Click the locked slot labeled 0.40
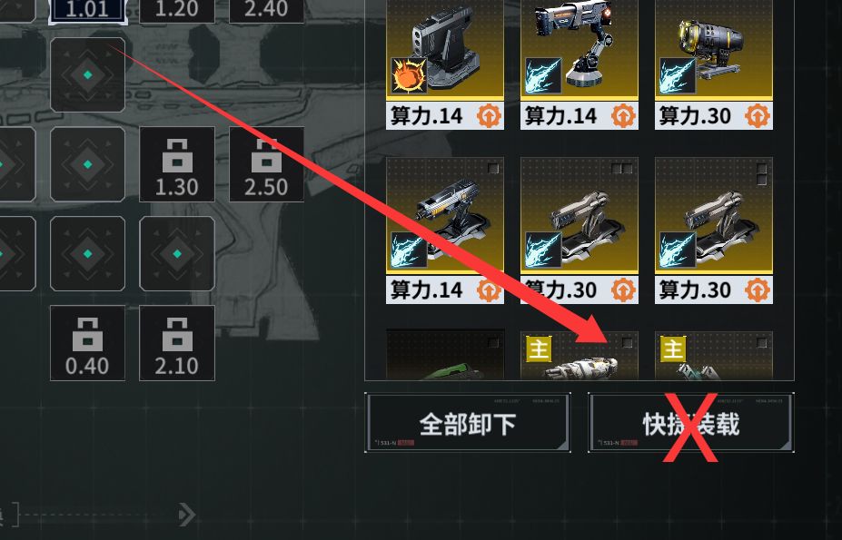Image resolution: width=842 pixels, height=540 pixels. (87, 343)
